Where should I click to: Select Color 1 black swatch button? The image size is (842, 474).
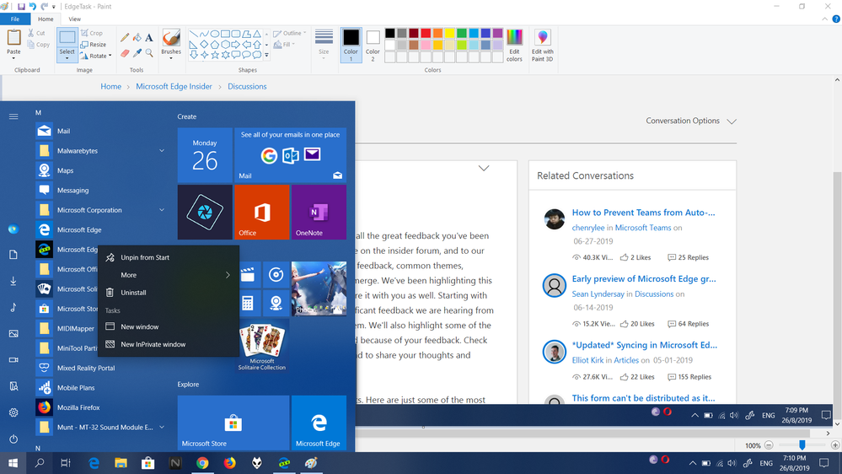351,46
